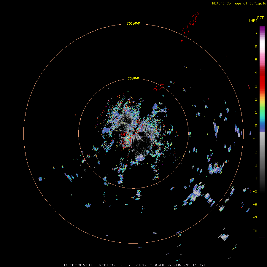Click the Differential Reflectivity (ZDR) caption text

click(105, 265)
